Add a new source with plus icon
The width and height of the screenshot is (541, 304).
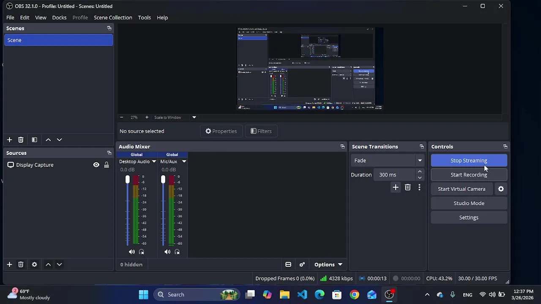click(x=9, y=264)
